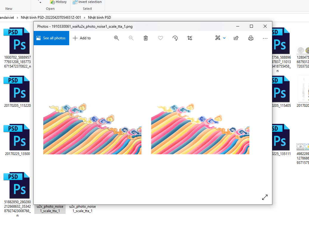Viewport: 309px width, 252px height.
Task: Click the zoom out magnifier icon
Action: pos(131,38)
